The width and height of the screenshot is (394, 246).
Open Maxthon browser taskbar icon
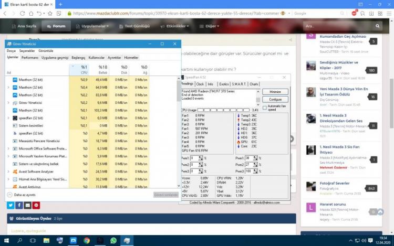[x=73, y=241]
